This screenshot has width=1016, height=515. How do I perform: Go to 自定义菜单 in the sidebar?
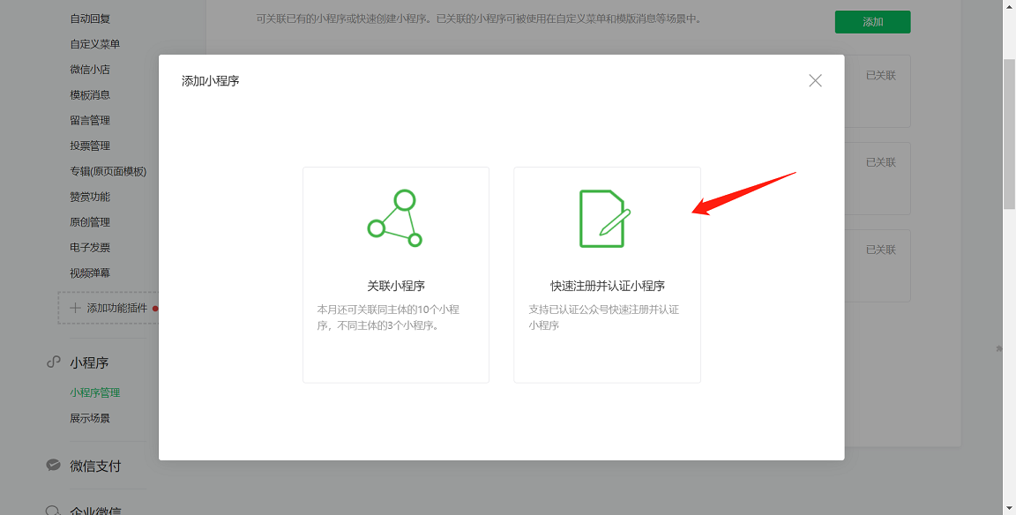click(95, 44)
